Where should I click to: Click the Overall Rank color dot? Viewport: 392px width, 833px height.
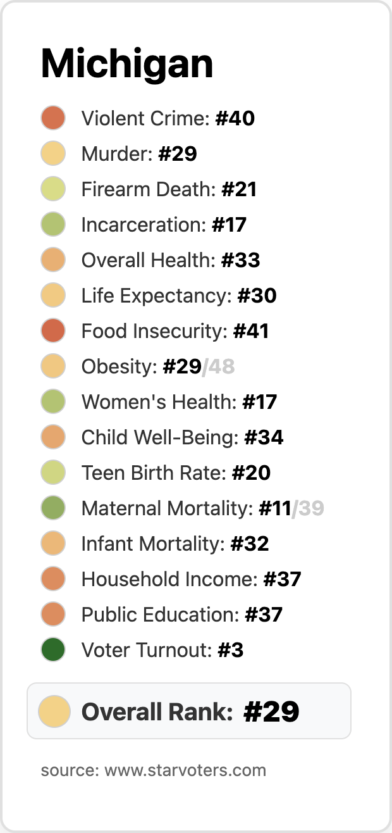pyautogui.click(x=54, y=711)
